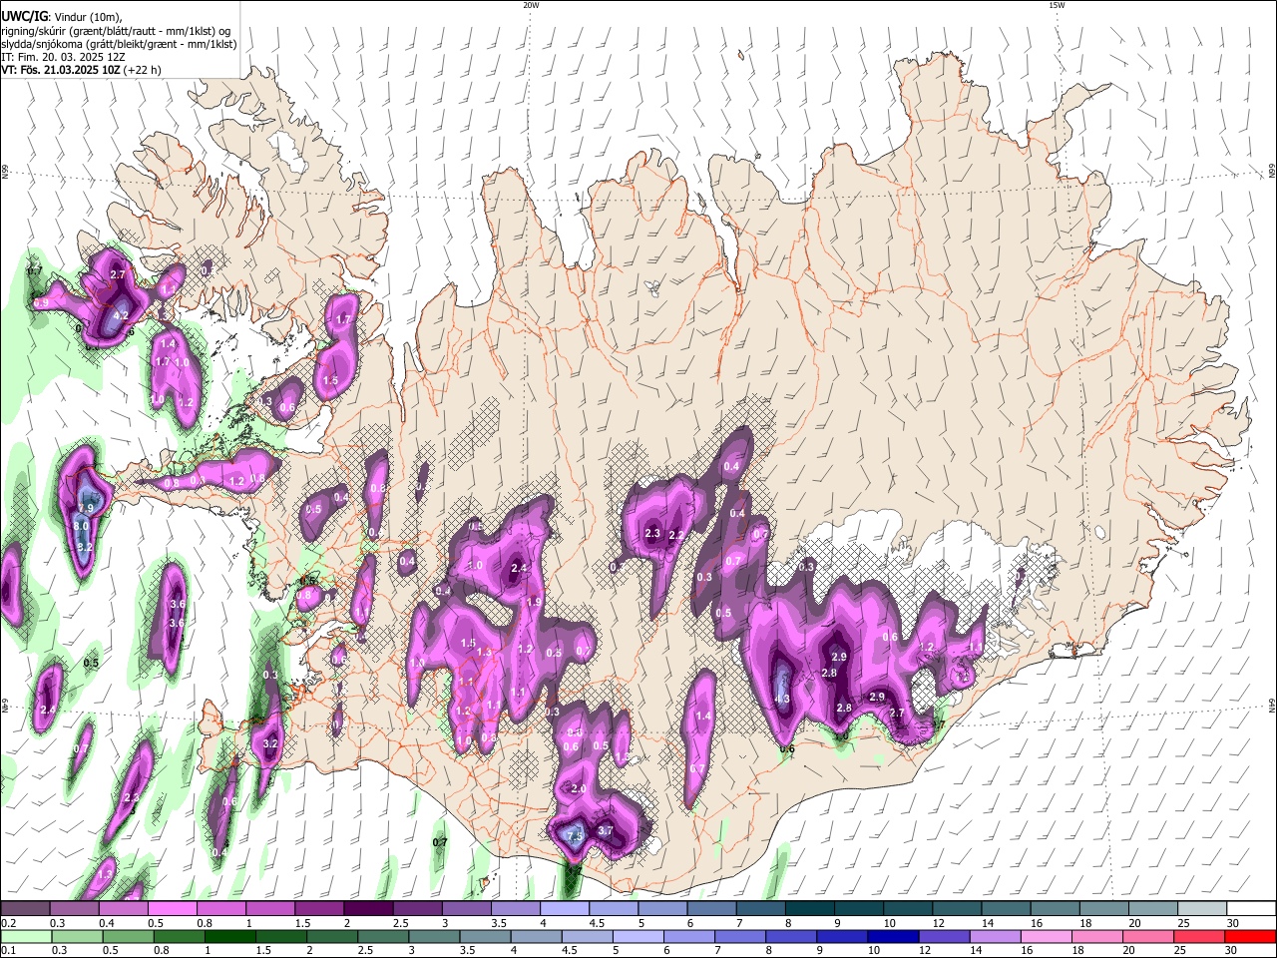This screenshot has height=958, width=1277.
Task: Click the 4.3 precipitation value on the map
Action: click(x=782, y=699)
